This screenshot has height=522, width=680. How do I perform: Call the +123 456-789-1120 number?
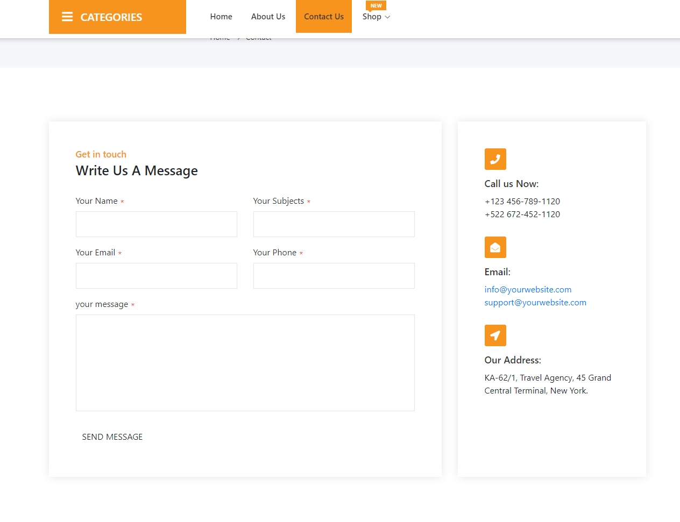tap(522, 201)
